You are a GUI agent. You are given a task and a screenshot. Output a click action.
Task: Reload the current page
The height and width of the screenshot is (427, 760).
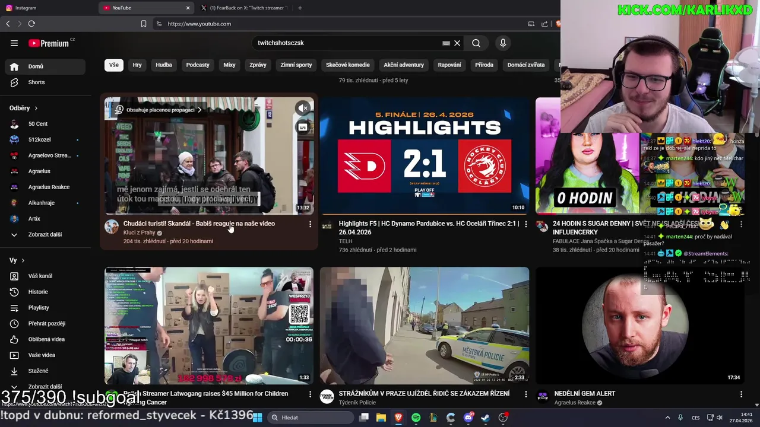point(31,24)
